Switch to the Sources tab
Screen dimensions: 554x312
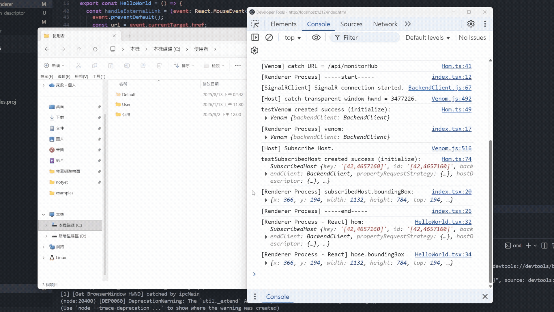(x=351, y=24)
